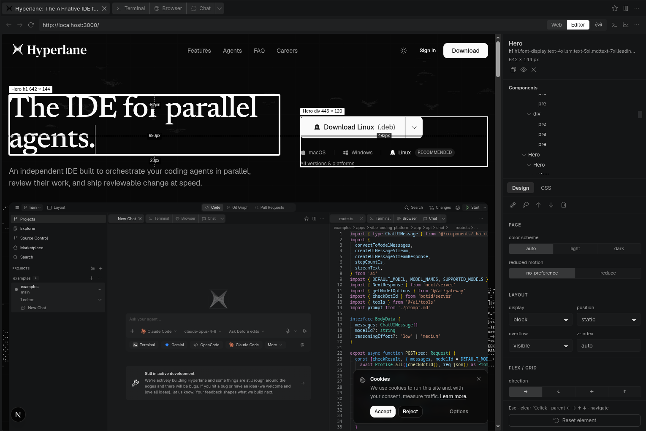Click the white Download button in header
Screen dimensions: 646x431
(x=466, y=51)
